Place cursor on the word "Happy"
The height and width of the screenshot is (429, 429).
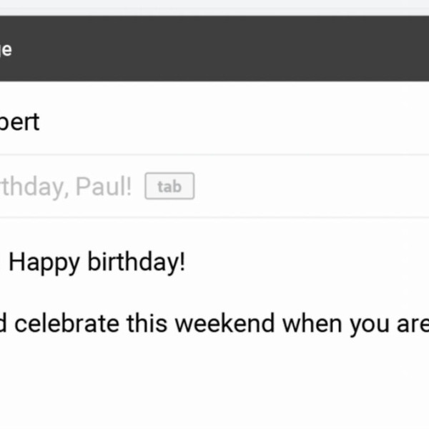coord(44,262)
